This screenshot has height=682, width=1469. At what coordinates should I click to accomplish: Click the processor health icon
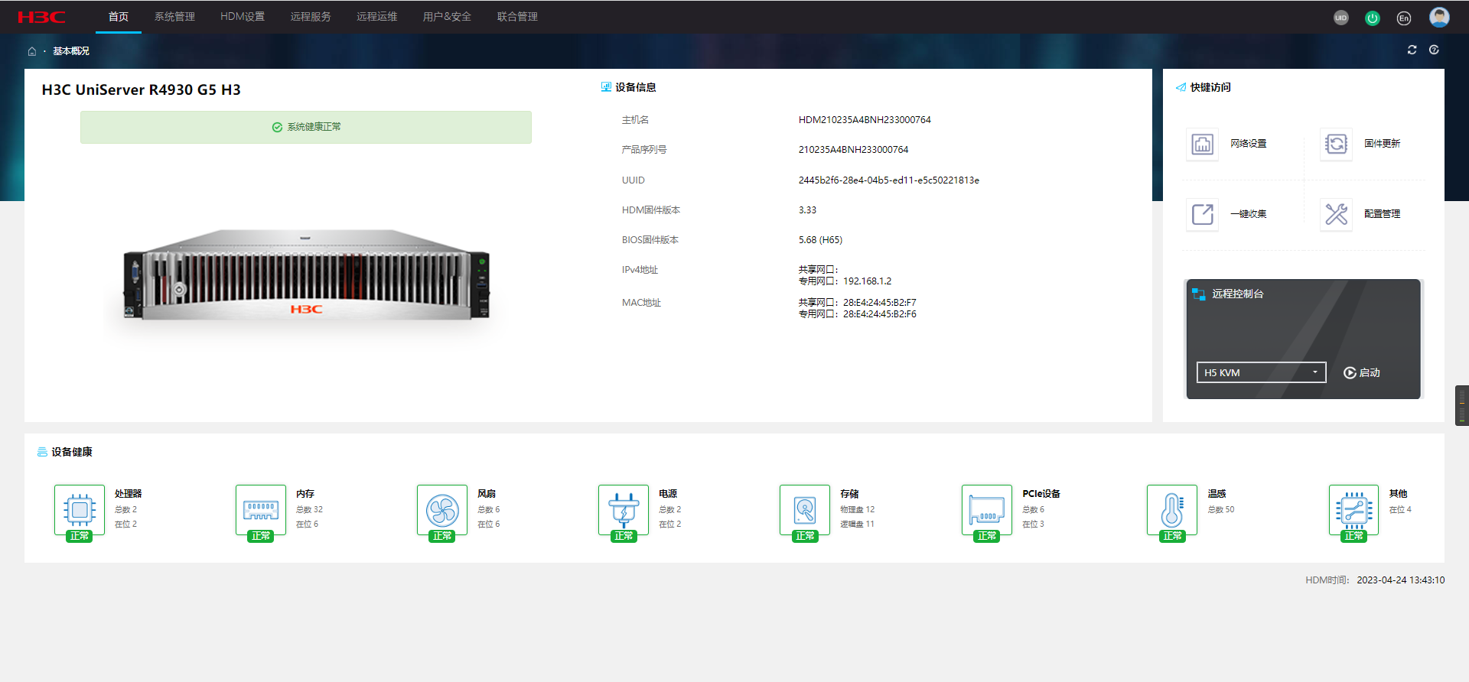point(80,510)
